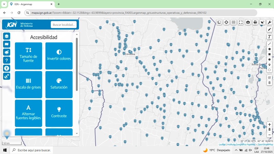Open the help question-mark sidebar tab

pyautogui.click(x=7, y=60)
